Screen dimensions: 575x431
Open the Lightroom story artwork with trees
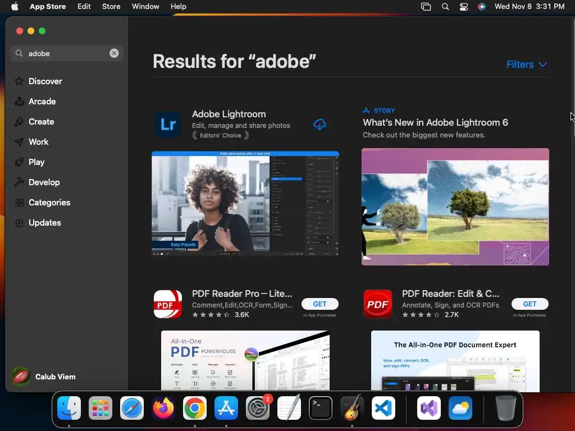(455, 207)
